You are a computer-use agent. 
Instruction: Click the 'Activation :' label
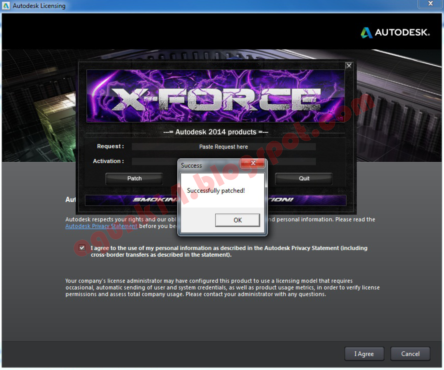click(109, 161)
